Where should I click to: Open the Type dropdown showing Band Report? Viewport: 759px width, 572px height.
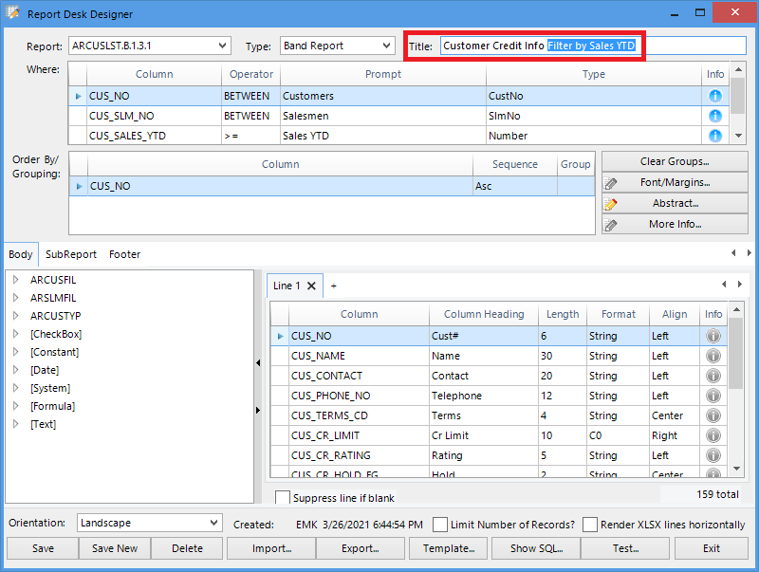pos(386,46)
